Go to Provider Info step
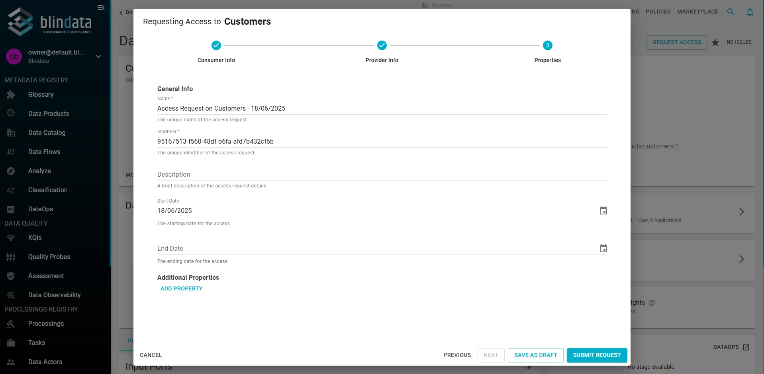The width and height of the screenshot is (764, 374). [382, 52]
